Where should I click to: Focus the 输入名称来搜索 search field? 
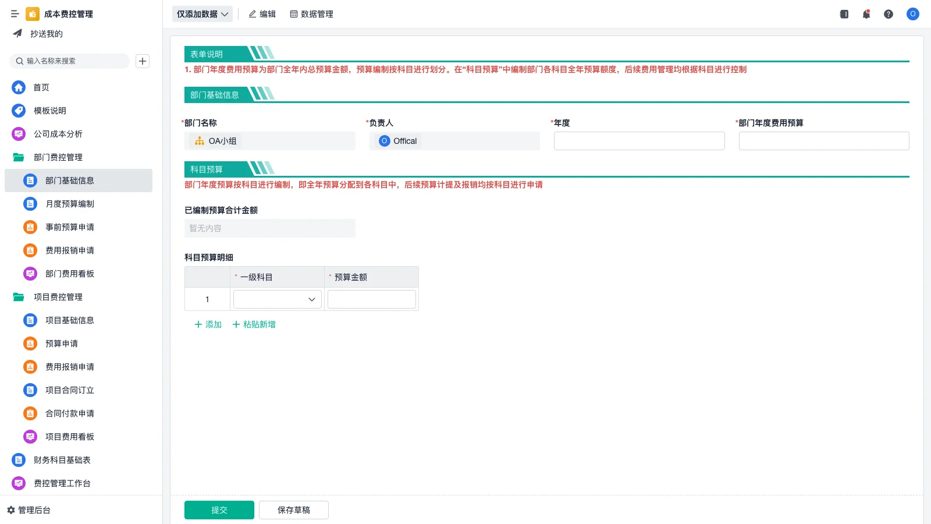coord(70,61)
